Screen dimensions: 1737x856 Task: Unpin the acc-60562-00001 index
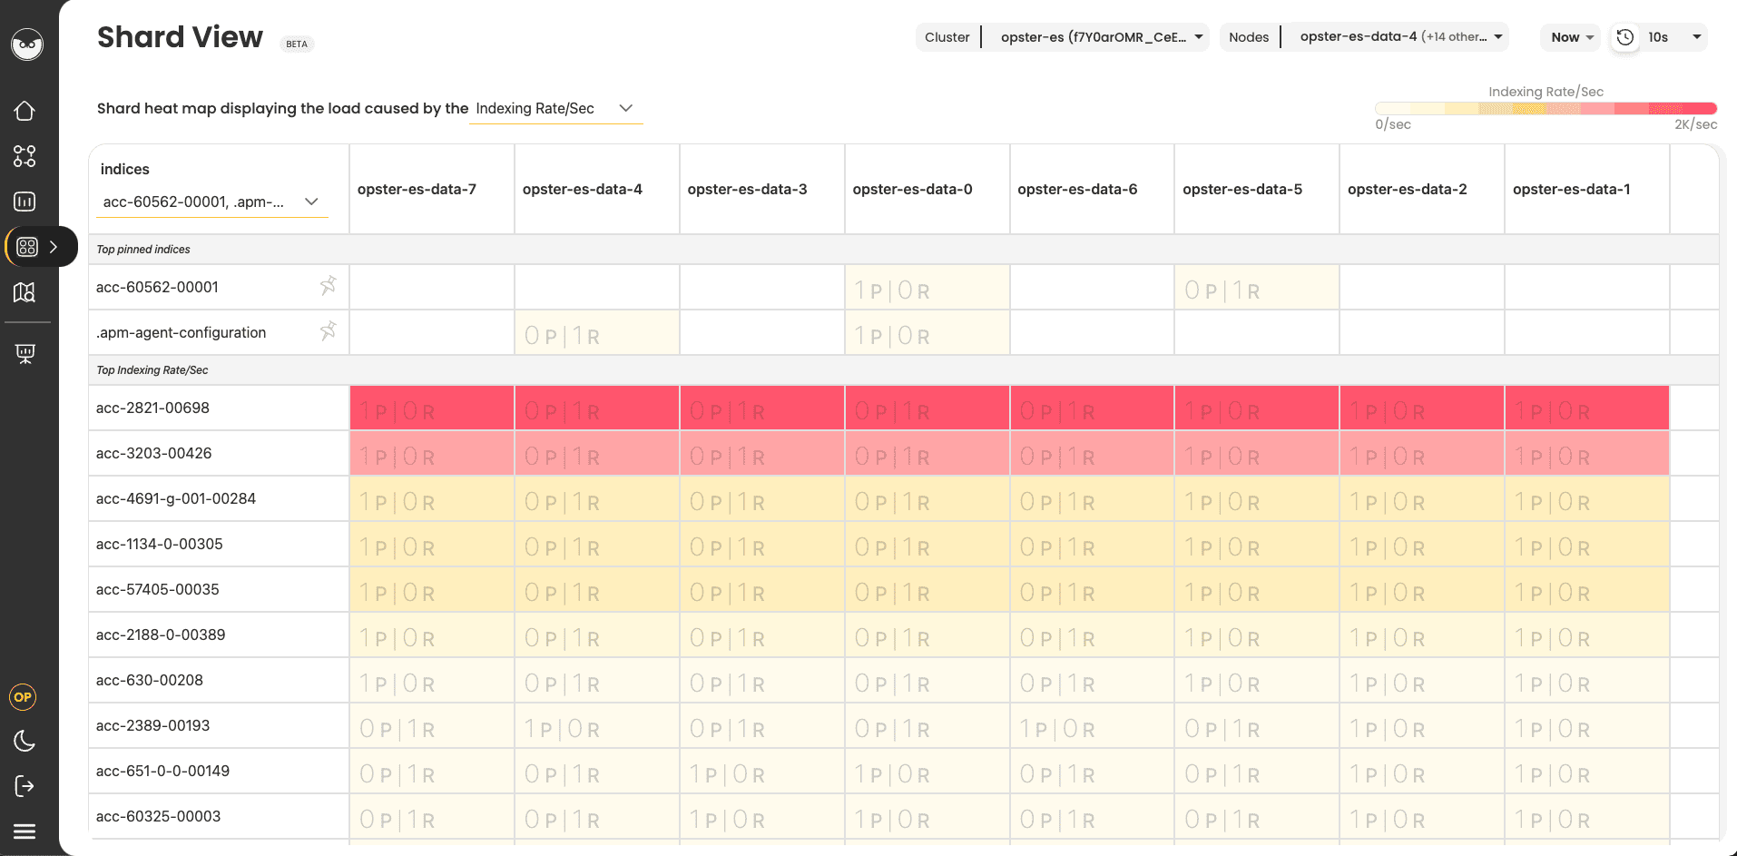point(329,285)
